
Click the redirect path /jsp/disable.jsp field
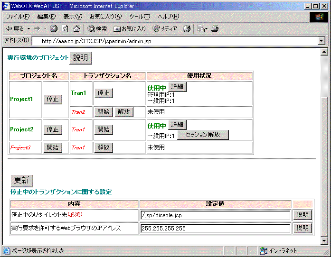(215, 215)
